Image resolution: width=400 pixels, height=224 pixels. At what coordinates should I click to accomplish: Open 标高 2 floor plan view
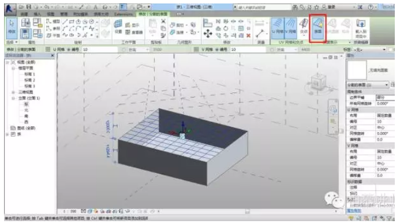29,80
